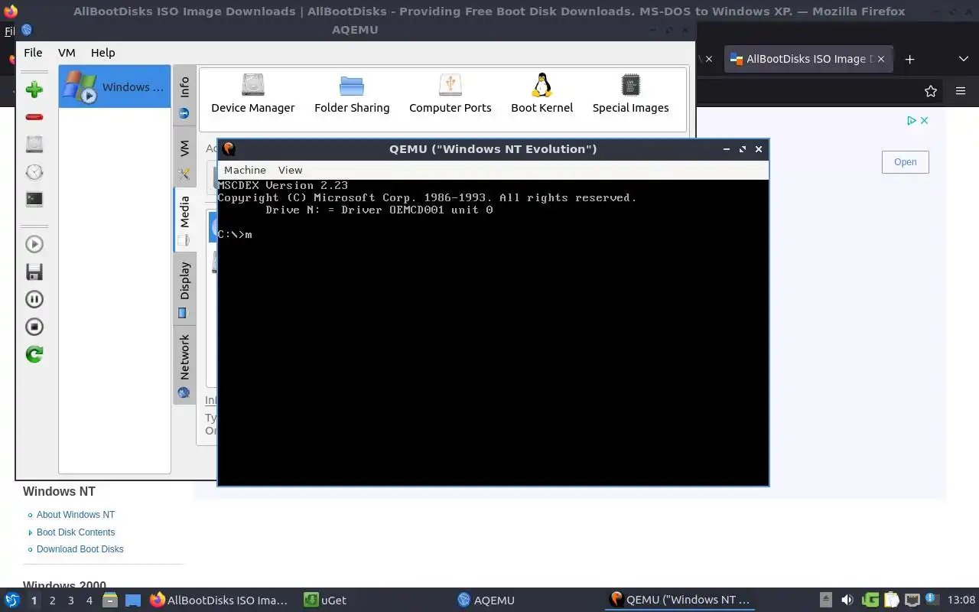
Task: Open the Firefox hamburger application menu
Action: click(961, 91)
